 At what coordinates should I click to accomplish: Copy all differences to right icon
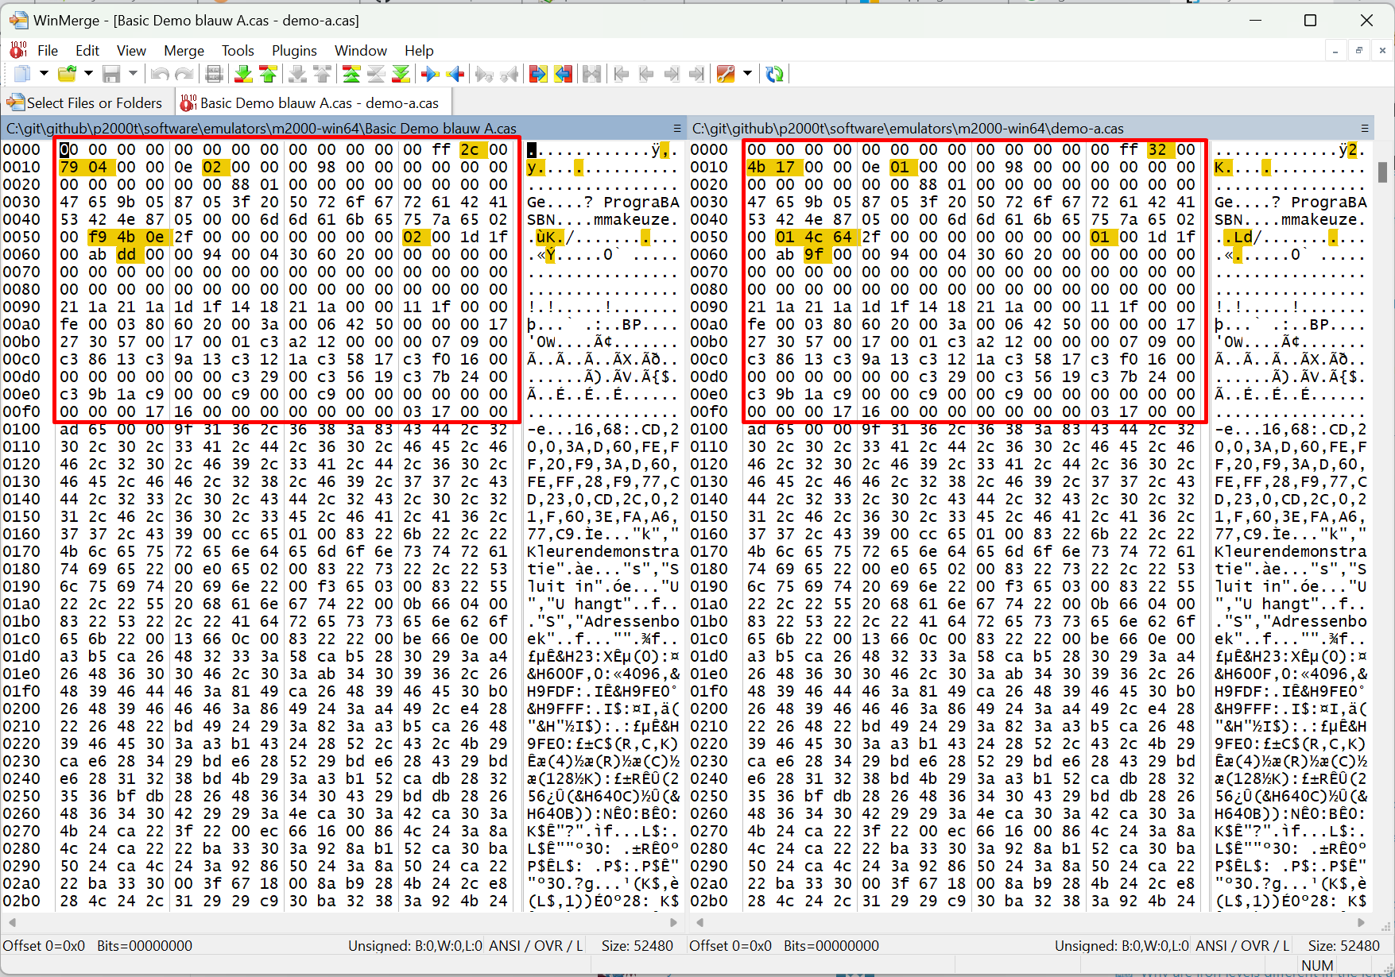point(538,74)
